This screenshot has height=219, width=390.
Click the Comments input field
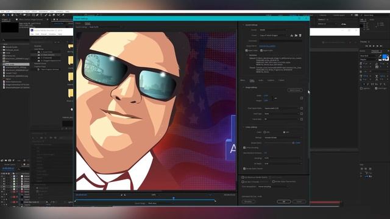pyautogui.click(x=280, y=41)
